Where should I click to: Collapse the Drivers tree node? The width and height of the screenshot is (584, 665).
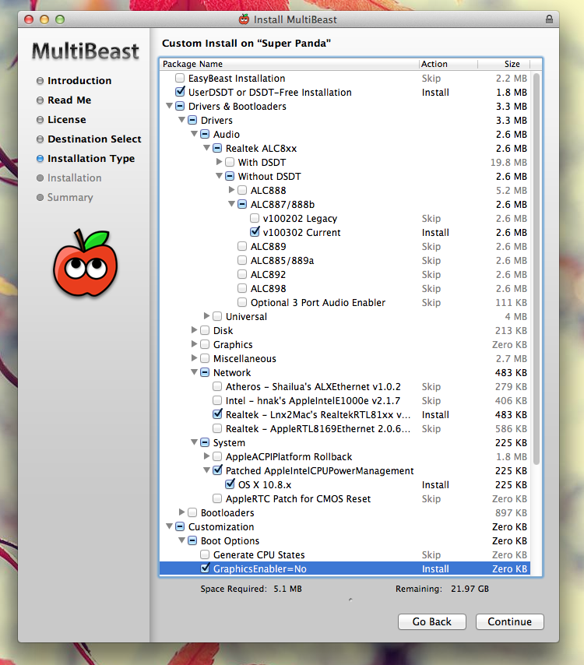pos(182,120)
